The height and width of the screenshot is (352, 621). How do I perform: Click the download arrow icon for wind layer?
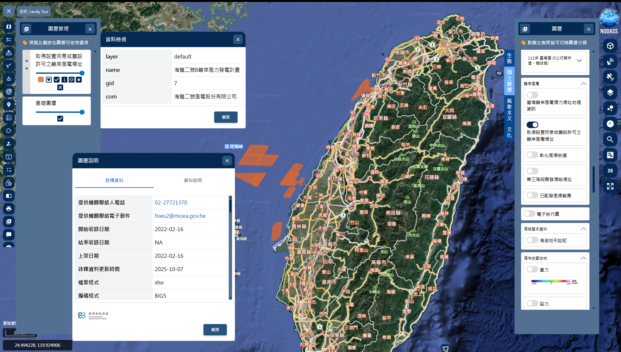(x=79, y=80)
